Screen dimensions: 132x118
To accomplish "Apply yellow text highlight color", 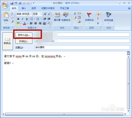I will 18,23.
